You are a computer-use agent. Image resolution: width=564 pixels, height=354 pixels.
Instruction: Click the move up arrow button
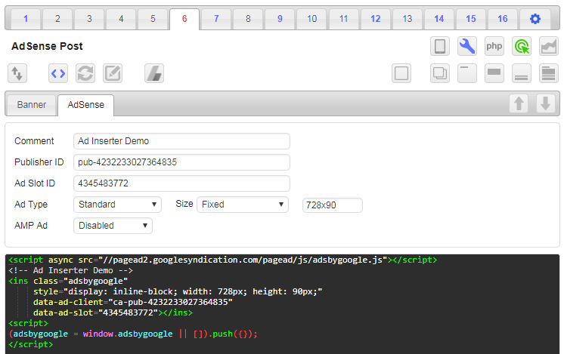pyautogui.click(x=519, y=103)
